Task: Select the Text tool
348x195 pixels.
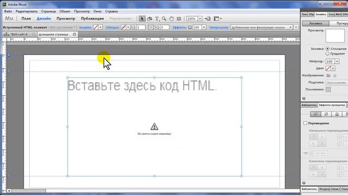Action: tap(157, 18)
